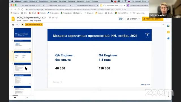Click the slide heading 'Медиана зарплатных предложений'
181x102 pixels.
click(x=95, y=36)
